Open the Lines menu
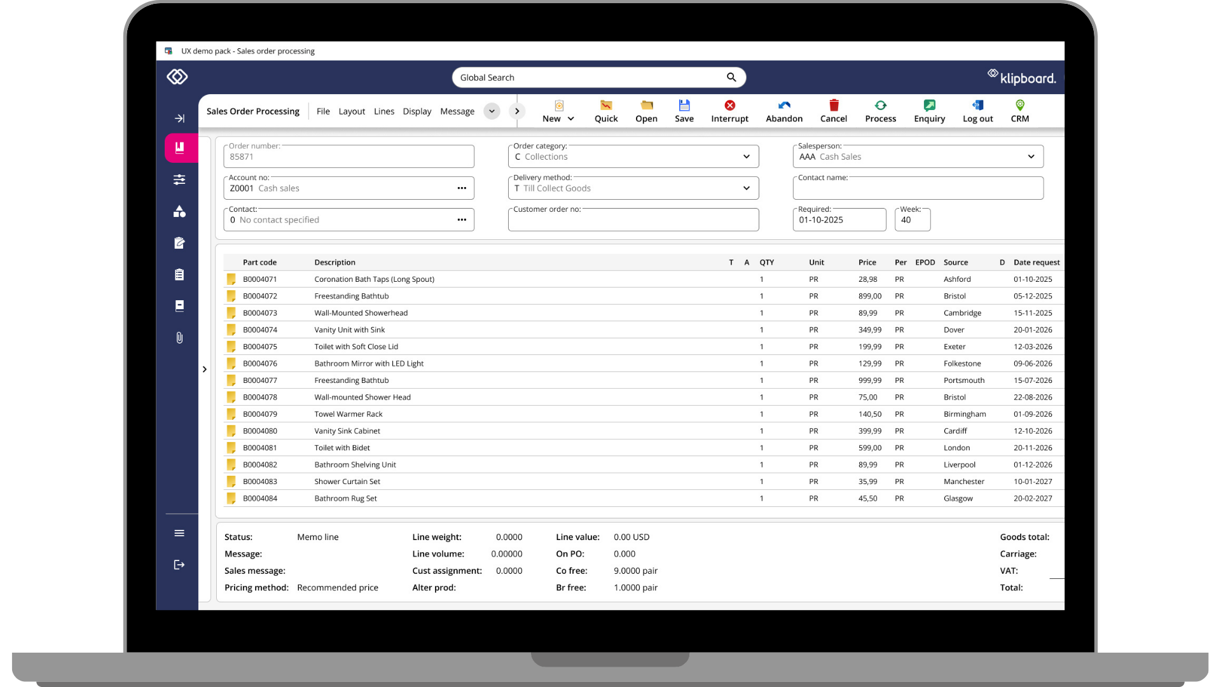 [383, 111]
